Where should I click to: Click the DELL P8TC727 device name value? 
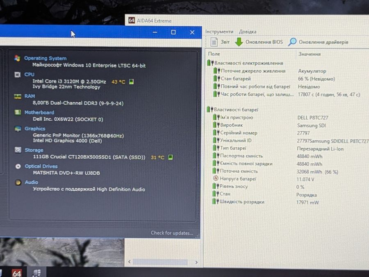click(312, 118)
